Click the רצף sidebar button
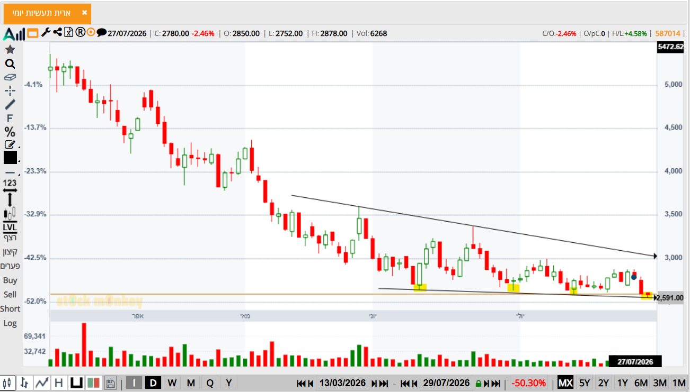This screenshot has height=392, width=690. pyautogui.click(x=10, y=238)
